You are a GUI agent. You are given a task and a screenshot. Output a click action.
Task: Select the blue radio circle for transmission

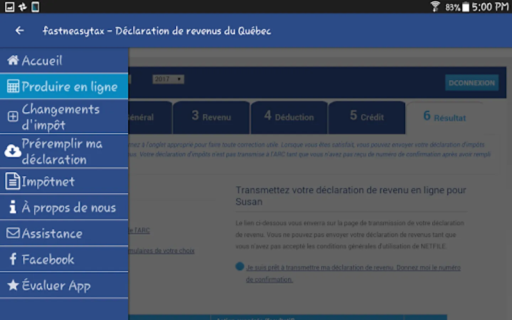coord(240,267)
